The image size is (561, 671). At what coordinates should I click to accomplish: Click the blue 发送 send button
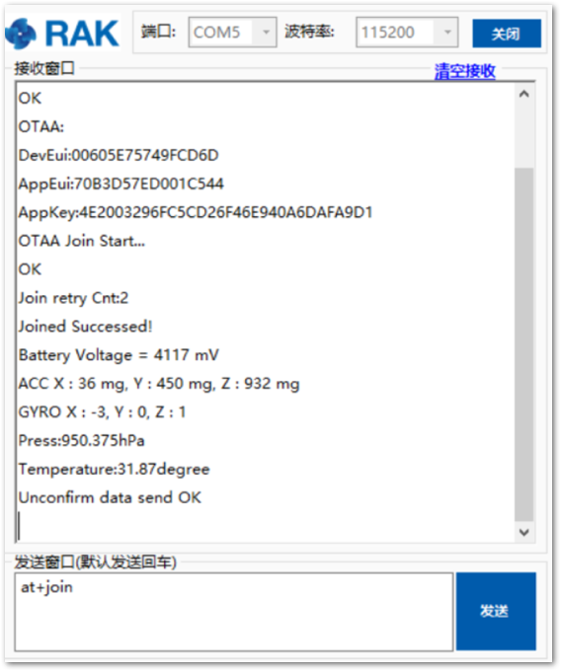496,611
